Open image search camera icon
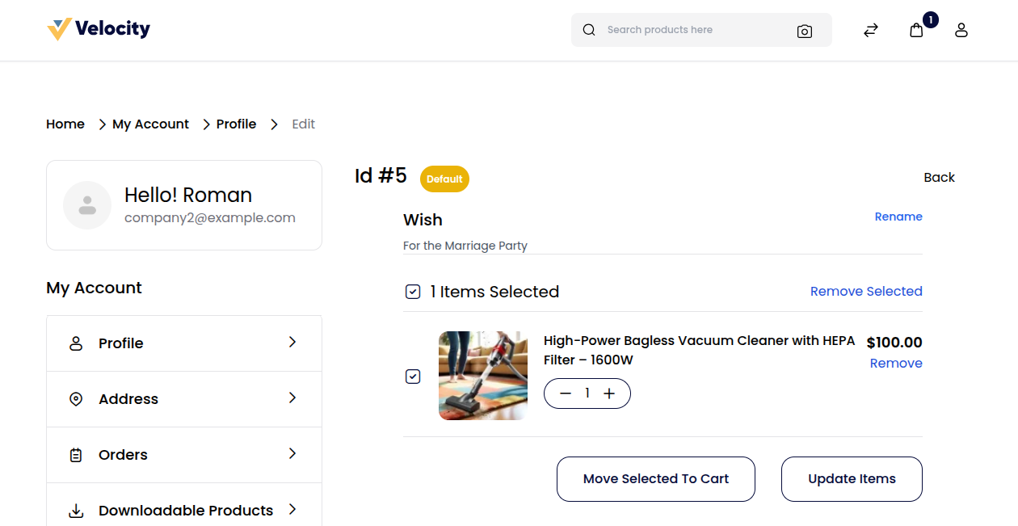 point(804,31)
